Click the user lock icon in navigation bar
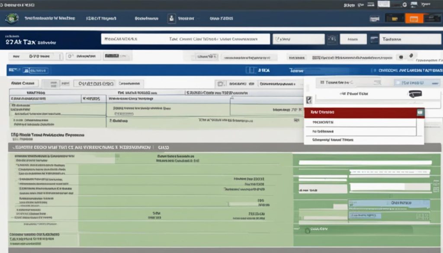 point(171,19)
